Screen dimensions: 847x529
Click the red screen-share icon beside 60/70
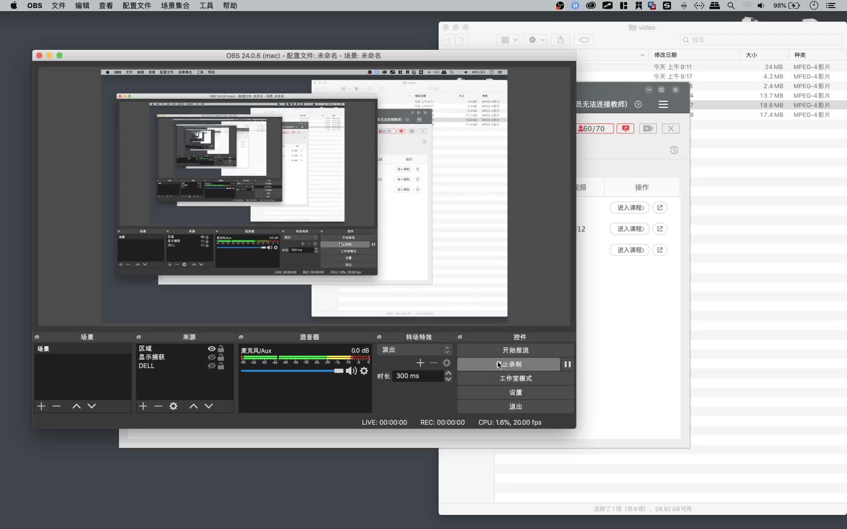626,128
